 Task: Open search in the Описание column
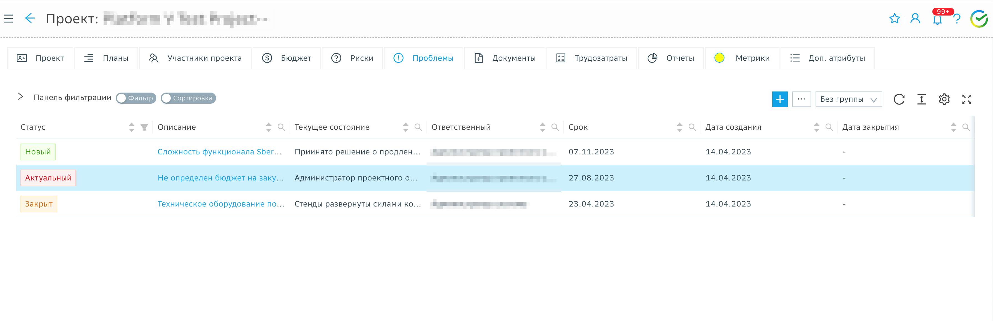[x=281, y=127]
